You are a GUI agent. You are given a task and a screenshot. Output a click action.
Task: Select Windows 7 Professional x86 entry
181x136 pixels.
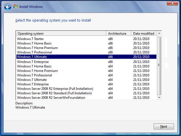tap(86, 52)
